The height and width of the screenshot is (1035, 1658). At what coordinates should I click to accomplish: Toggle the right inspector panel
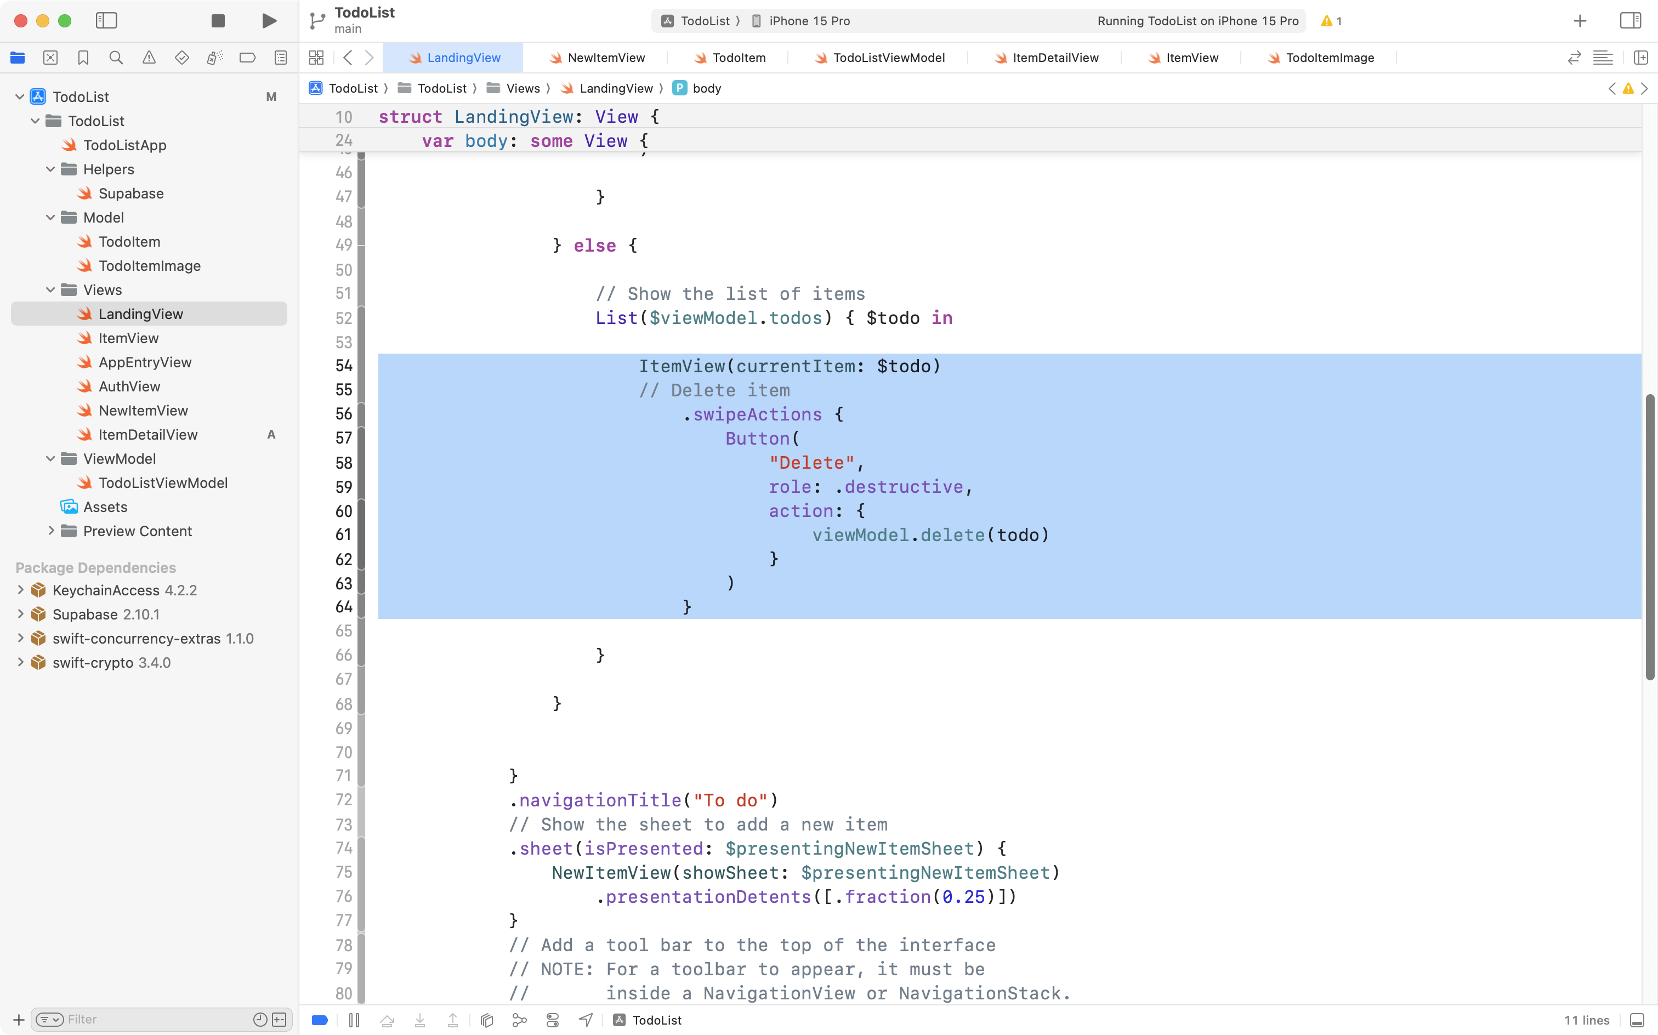tap(1630, 20)
